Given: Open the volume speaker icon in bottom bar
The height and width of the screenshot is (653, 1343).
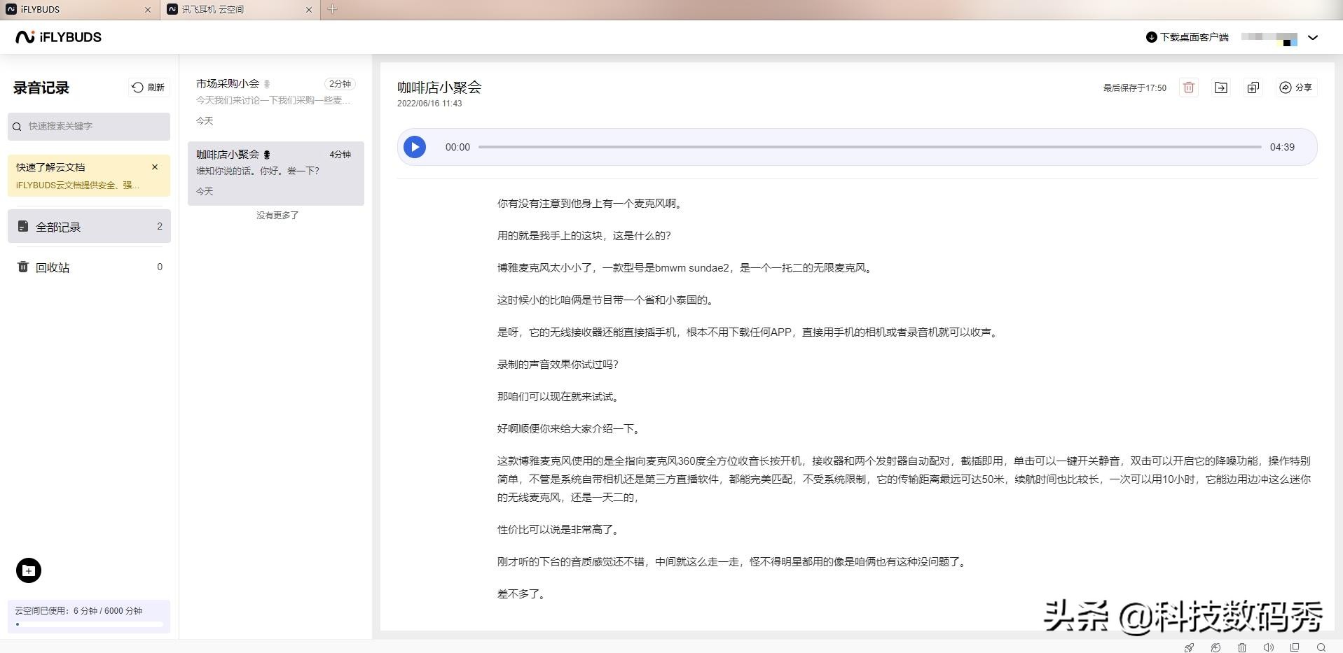Looking at the screenshot, I should point(1269,647).
